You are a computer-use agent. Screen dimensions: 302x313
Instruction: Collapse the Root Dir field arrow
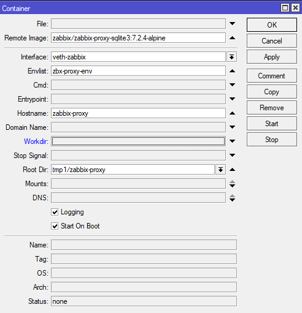tap(232, 170)
